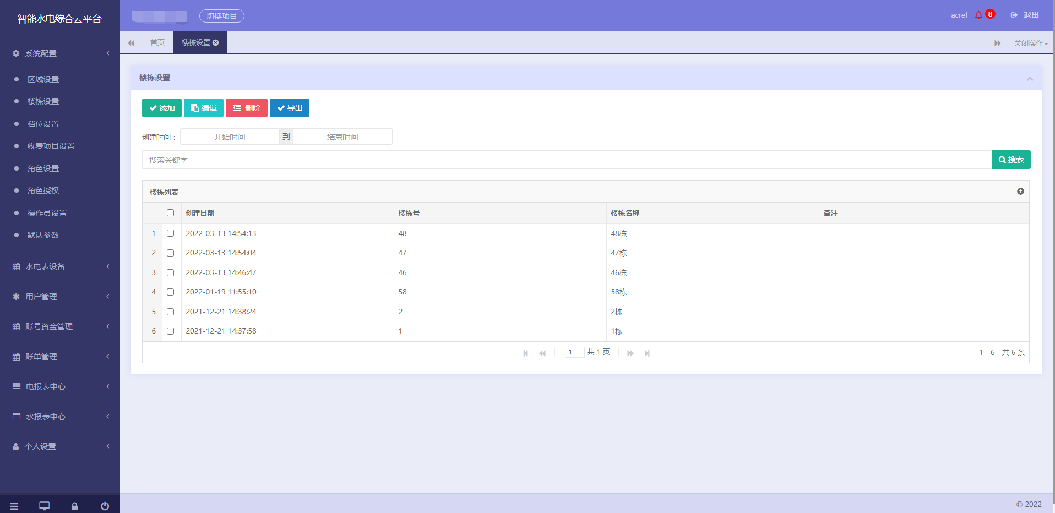Expand the 用户管理 menu chevron
Screen dimensions: 1055x513
pyautogui.click(x=108, y=297)
